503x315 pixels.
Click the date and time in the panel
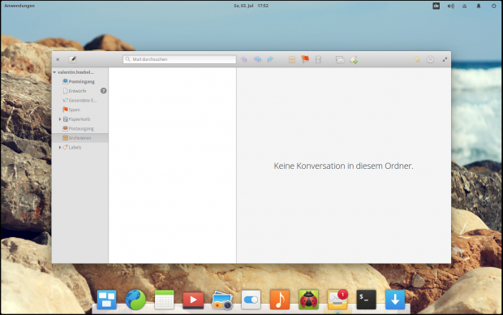click(251, 6)
